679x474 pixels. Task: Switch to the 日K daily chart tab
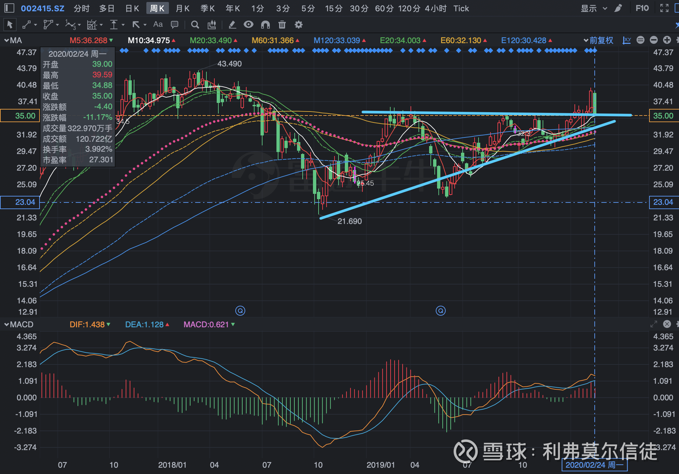click(x=132, y=8)
